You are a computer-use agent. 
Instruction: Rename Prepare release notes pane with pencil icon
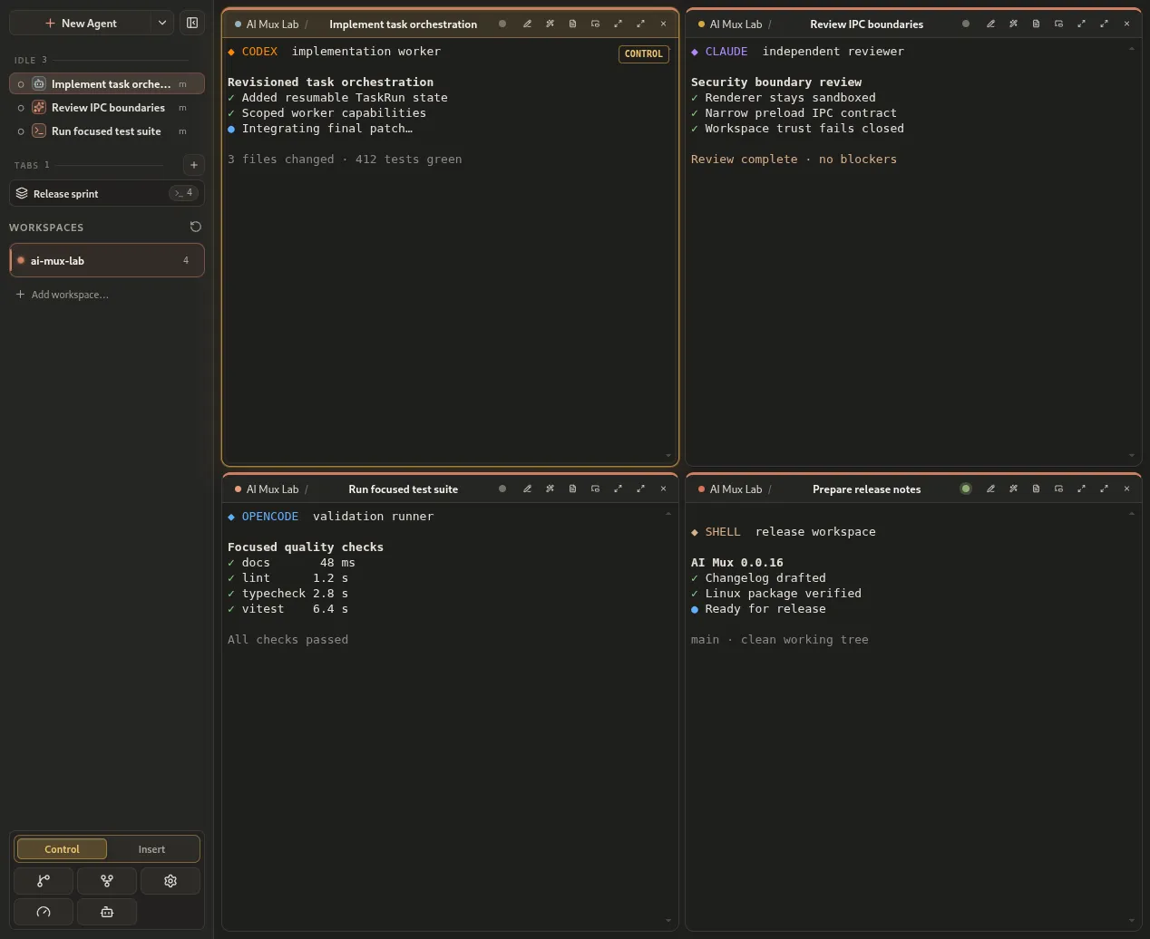click(x=990, y=489)
